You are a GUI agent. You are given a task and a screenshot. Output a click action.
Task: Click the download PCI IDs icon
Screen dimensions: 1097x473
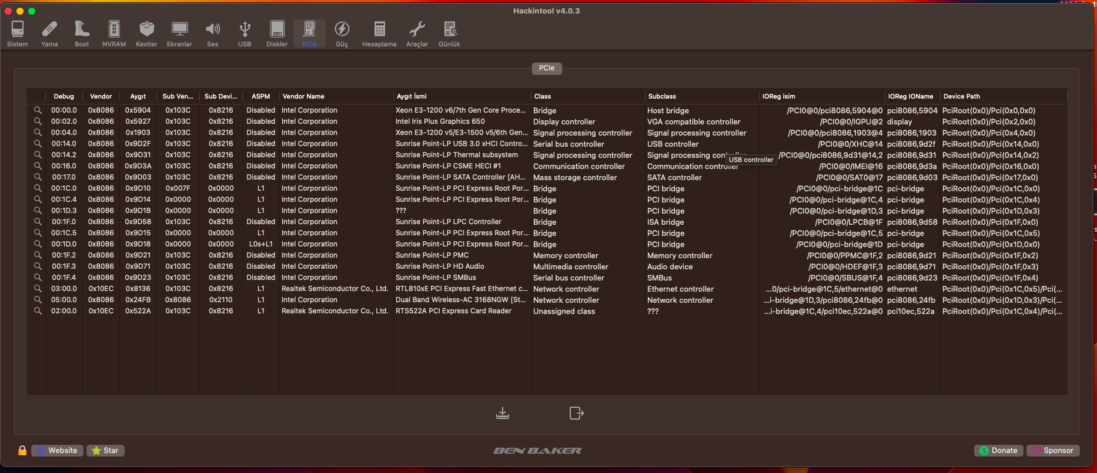(x=503, y=413)
